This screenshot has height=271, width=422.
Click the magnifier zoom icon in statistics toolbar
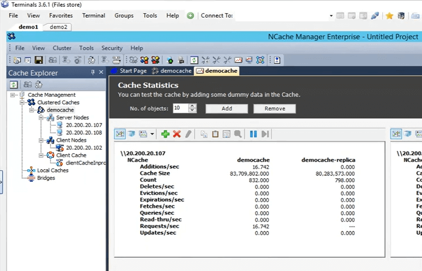point(238,134)
